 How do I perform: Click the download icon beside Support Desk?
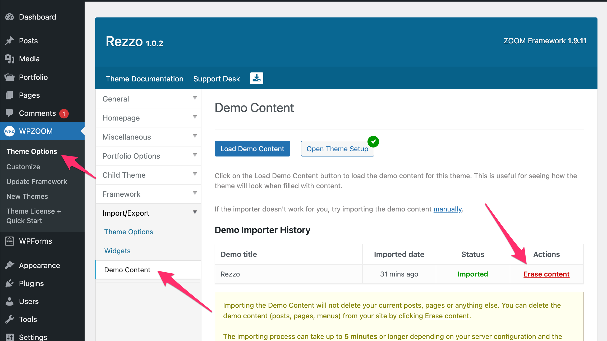(x=257, y=78)
